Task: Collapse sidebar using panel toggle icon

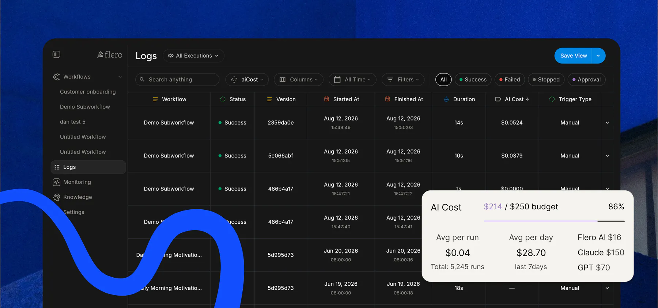Action: [x=56, y=54]
